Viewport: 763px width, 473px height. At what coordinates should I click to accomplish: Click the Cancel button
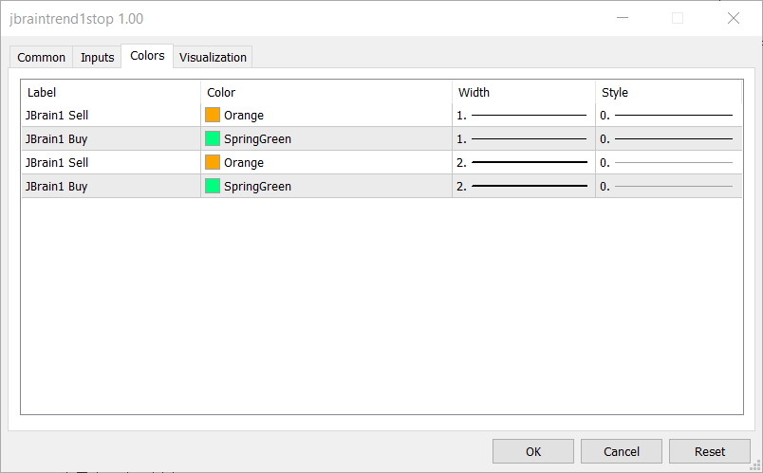622,451
